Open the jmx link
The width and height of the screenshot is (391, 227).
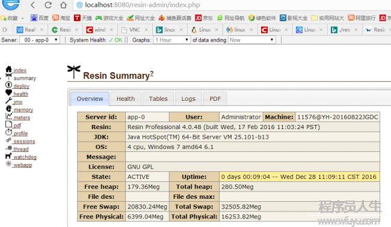point(18,102)
